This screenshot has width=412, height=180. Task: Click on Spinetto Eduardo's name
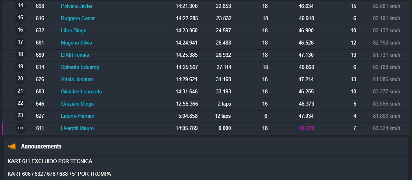click(x=80, y=67)
